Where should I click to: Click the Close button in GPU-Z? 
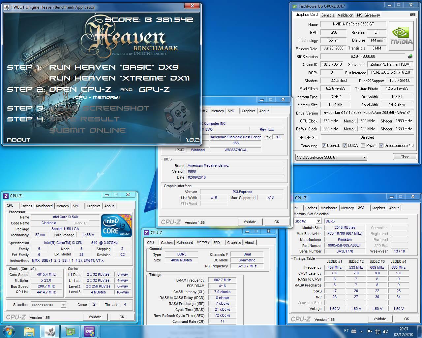point(405,157)
